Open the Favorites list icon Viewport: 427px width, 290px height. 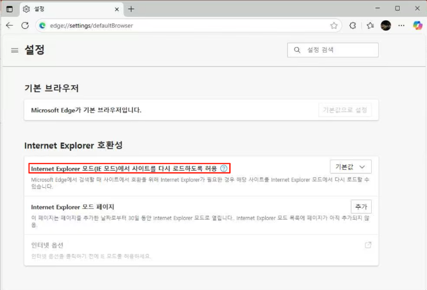[x=370, y=26]
